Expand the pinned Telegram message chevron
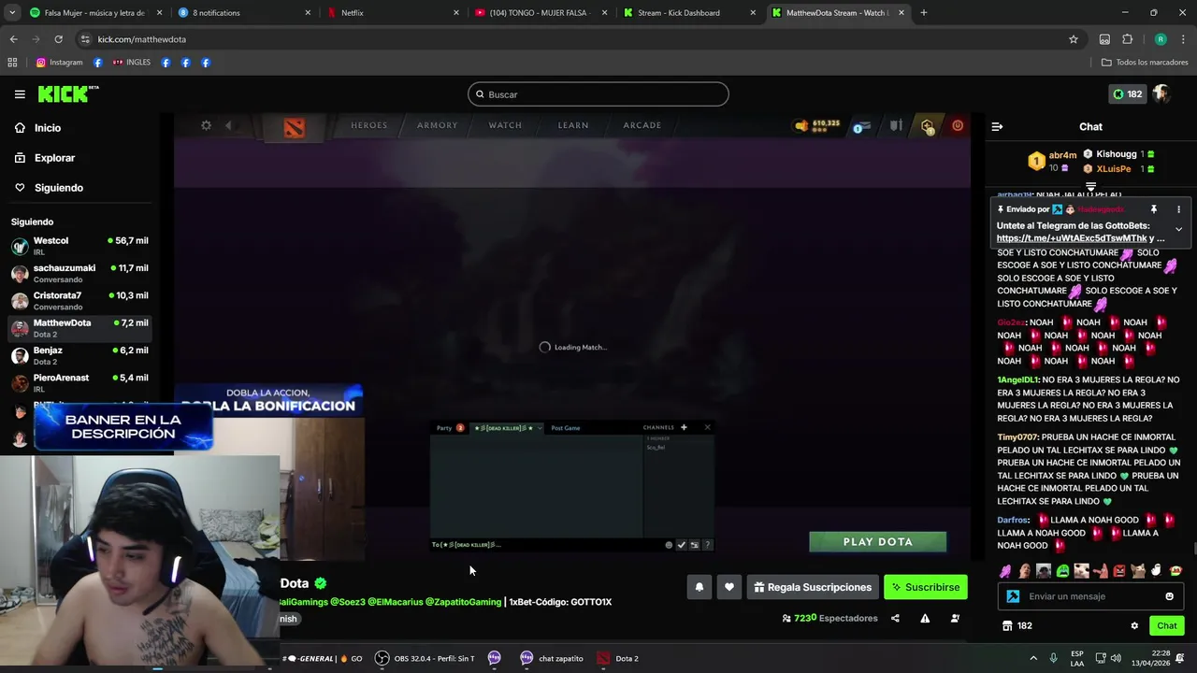The width and height of the screenshot is (1197, 673). [x=1178, y=229]
